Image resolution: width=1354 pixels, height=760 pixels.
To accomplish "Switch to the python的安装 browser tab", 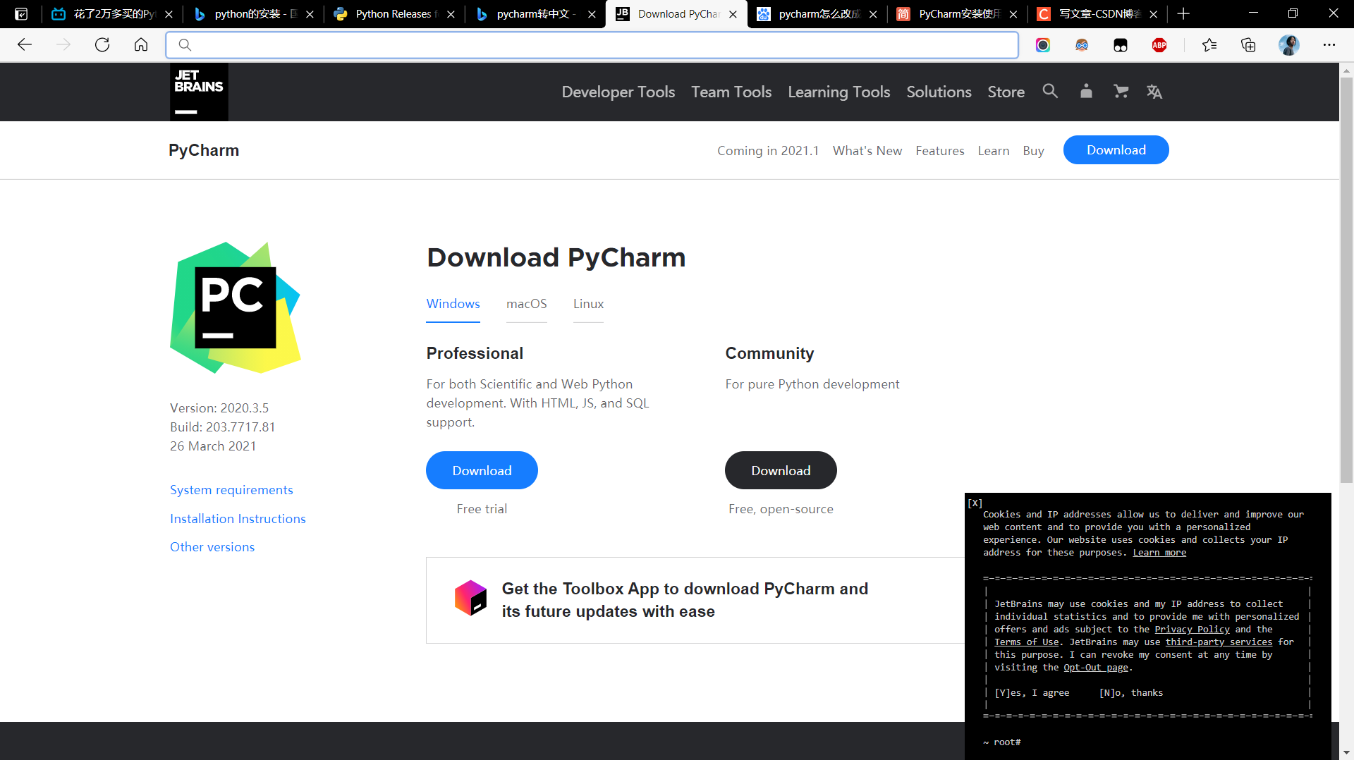I will tap(254, 14).
